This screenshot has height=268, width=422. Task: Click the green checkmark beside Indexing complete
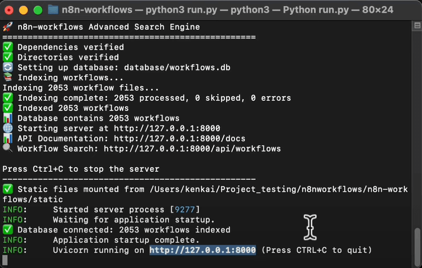(x=8, y=98)
